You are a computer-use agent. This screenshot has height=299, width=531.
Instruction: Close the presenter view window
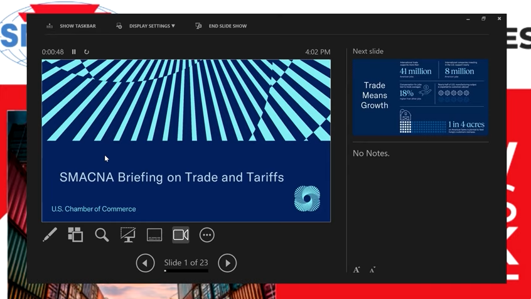[x=499, y=19]
